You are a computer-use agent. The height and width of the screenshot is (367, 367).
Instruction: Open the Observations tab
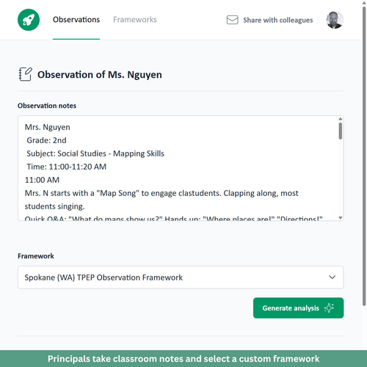(x=76, y=20)
